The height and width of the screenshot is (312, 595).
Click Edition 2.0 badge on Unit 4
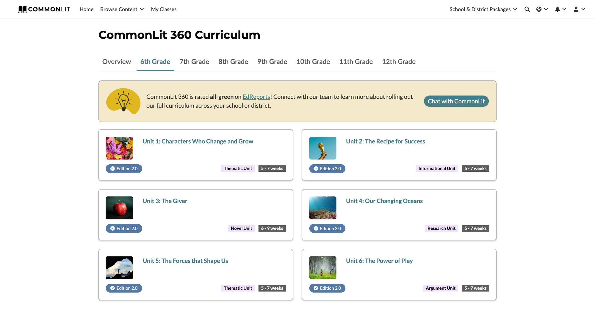pyautogui.click(x=327, y=228)
